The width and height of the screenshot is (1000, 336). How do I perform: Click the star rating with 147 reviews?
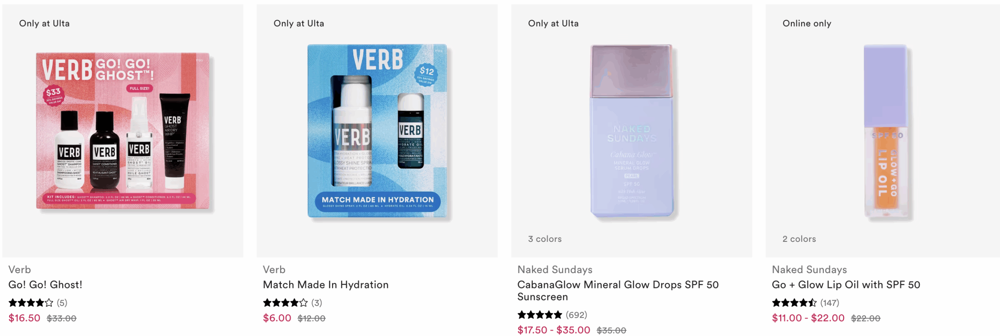[x=794, y=303]
